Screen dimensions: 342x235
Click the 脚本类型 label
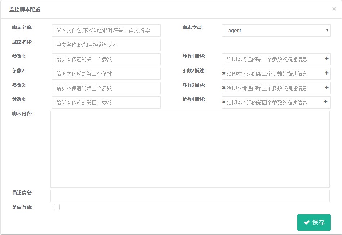click(x=193, y=27)
